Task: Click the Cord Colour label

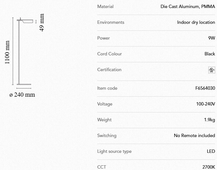Action: point(109,54)
